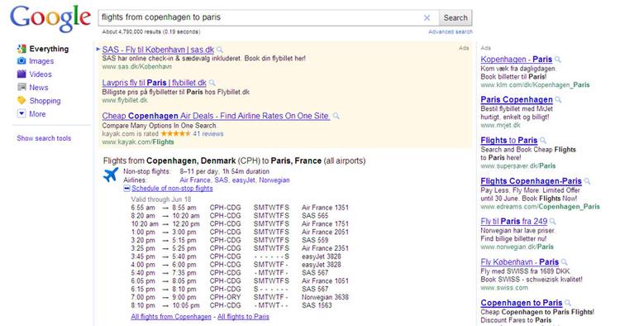Open All flights from Copenhagen link
The image size is (620, 326).
(171, 317)
